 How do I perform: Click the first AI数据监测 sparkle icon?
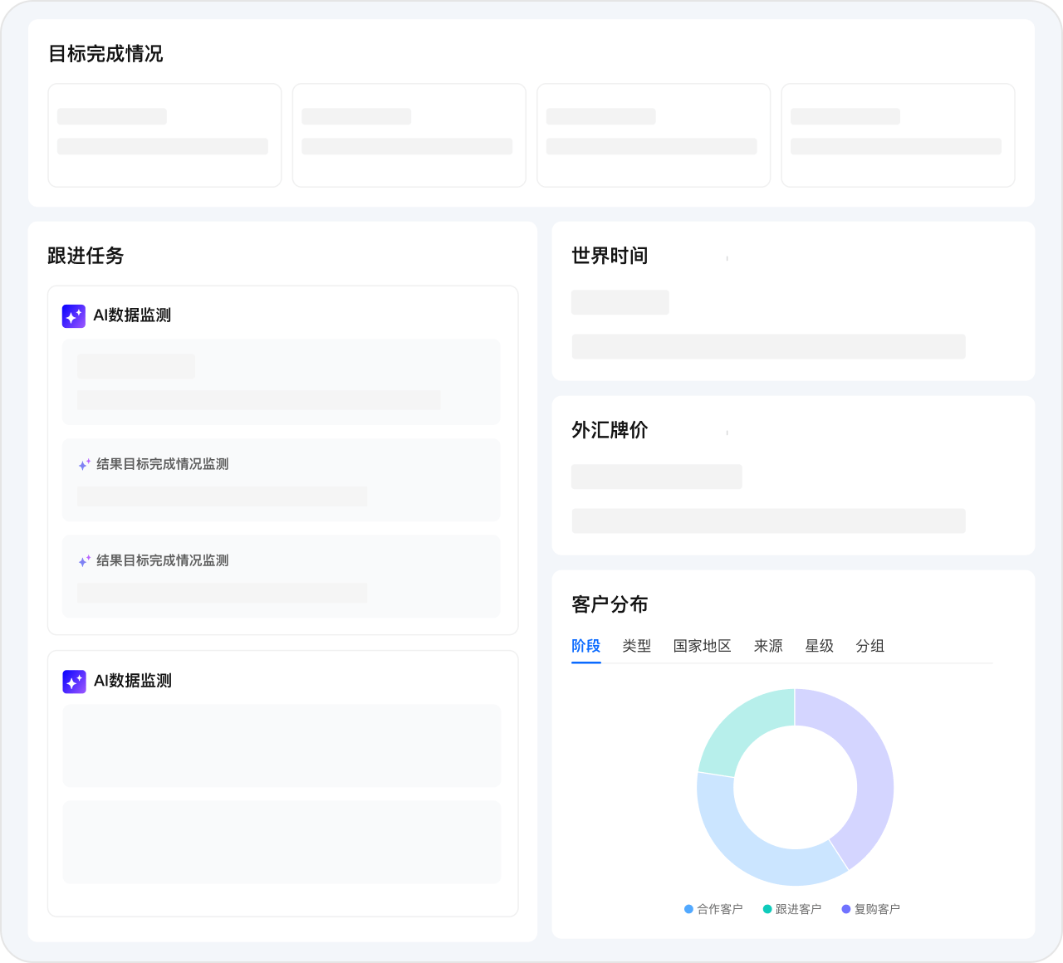(x=74, y=316)
